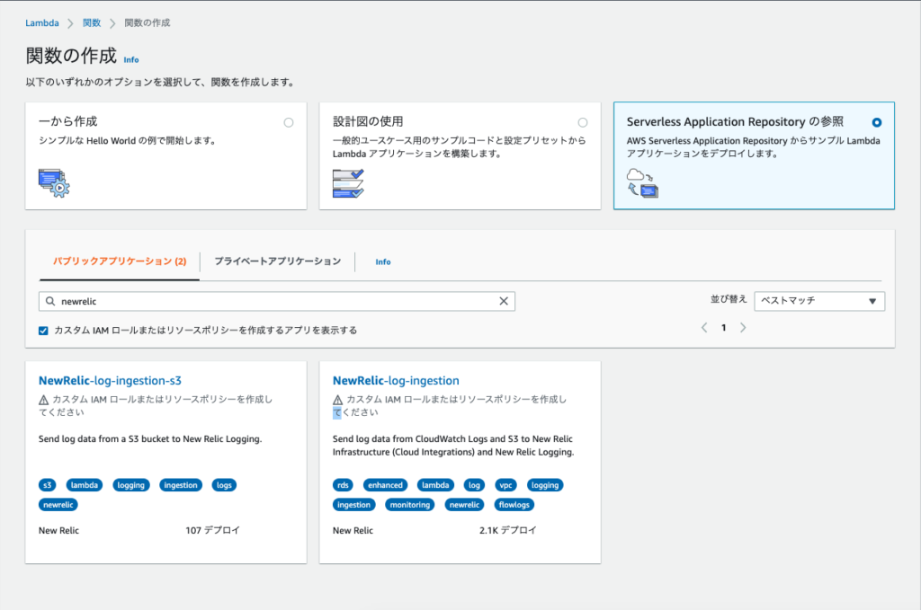Select the 一から作成 radio button
The image size is (921, 610).
tap(289, 122)
